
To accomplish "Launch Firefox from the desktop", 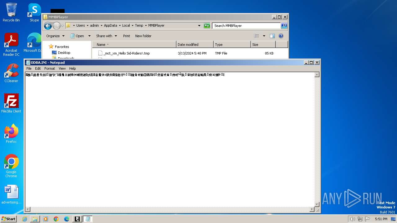I will click(x=11, y=134).
